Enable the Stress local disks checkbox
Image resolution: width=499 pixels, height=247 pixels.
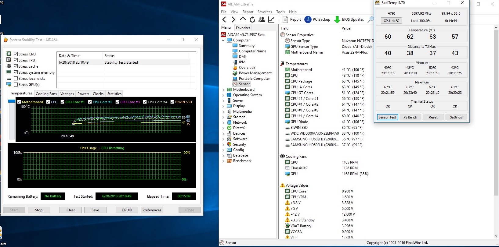click(16, 79)
